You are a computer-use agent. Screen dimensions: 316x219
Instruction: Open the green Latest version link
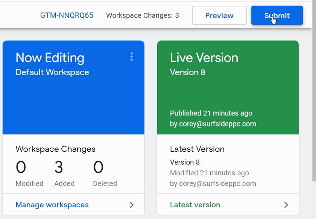[195, 205]
